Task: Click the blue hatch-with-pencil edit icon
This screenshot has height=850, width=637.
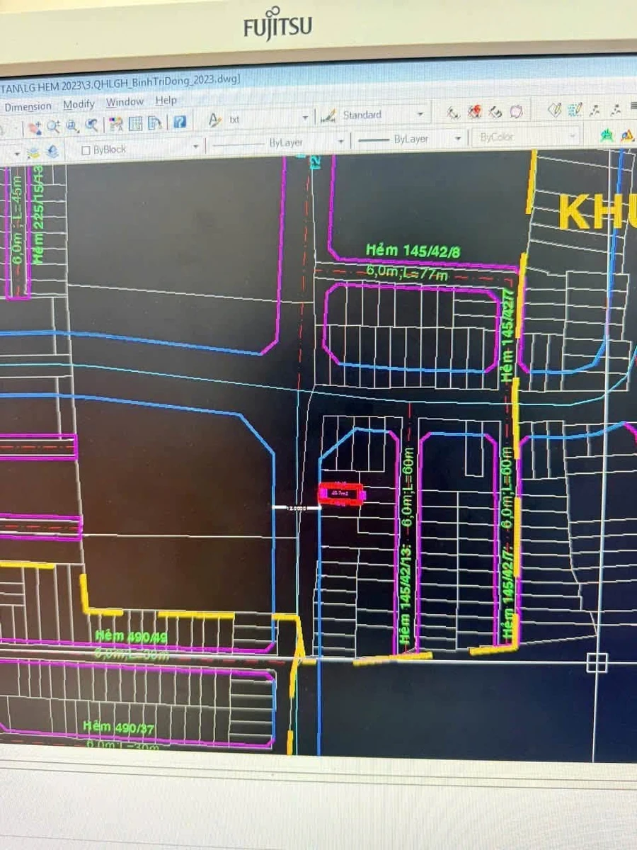Action: (575, 109)
